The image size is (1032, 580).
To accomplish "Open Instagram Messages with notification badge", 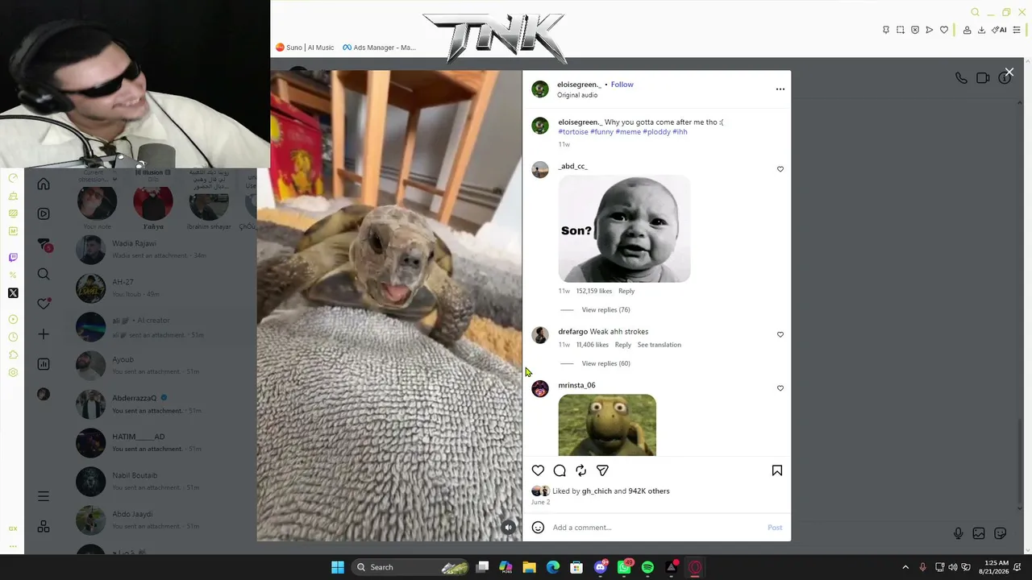I will click(x=44, y=245).
